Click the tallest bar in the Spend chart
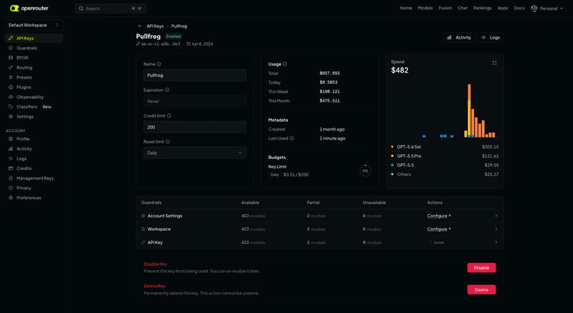Image resolution: width=573 pixels, height=313 pixels. pyautogui.click(x=469, y=111)
